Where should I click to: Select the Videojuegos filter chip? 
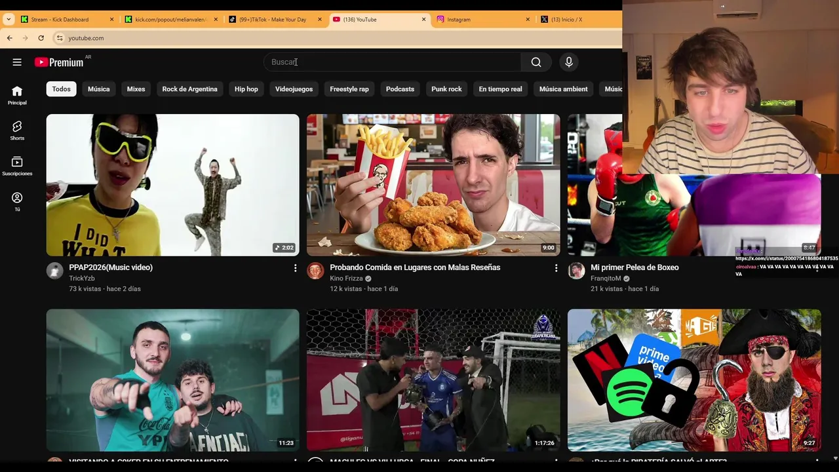294,89
